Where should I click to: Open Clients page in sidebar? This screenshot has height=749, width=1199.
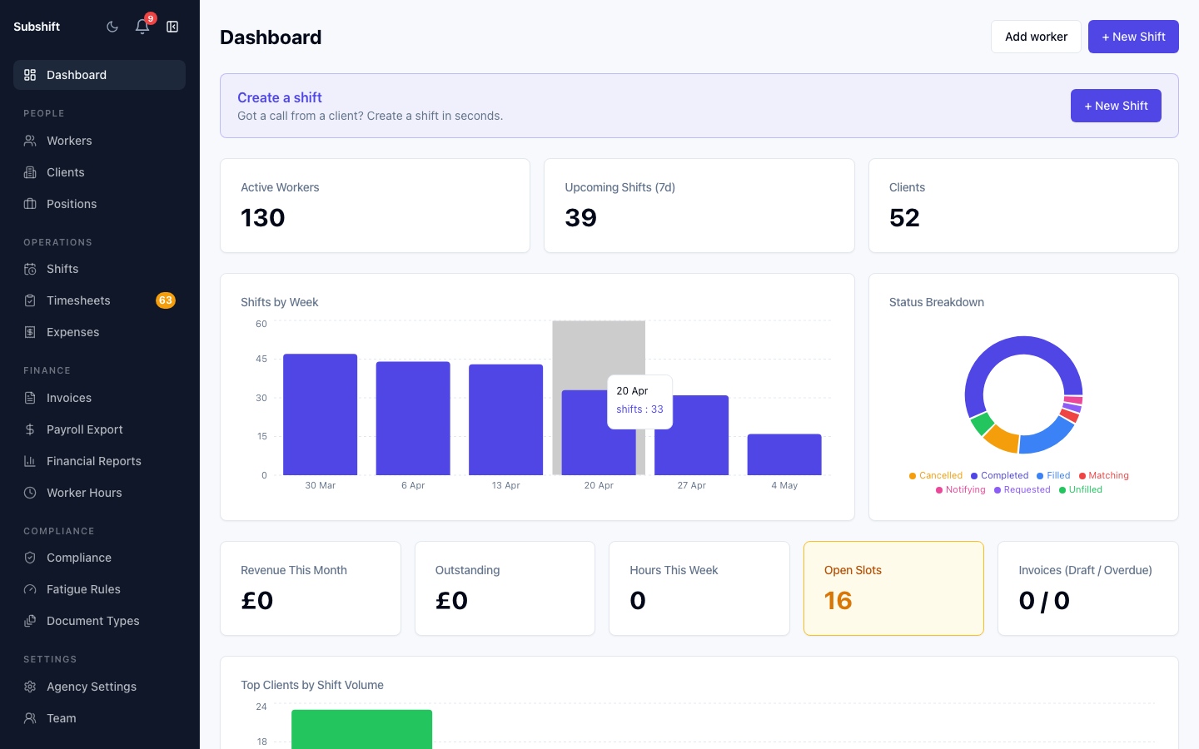click(x=99, y=172)
